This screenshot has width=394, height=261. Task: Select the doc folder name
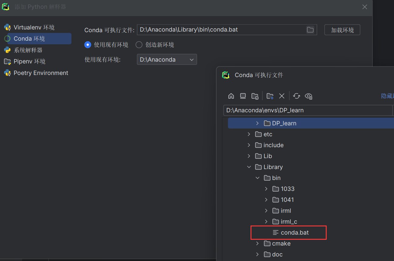click(277, 254)
